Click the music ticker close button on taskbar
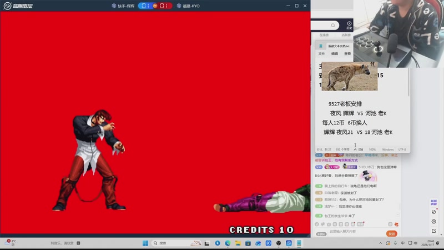444x250 pixels. [78, 243]
